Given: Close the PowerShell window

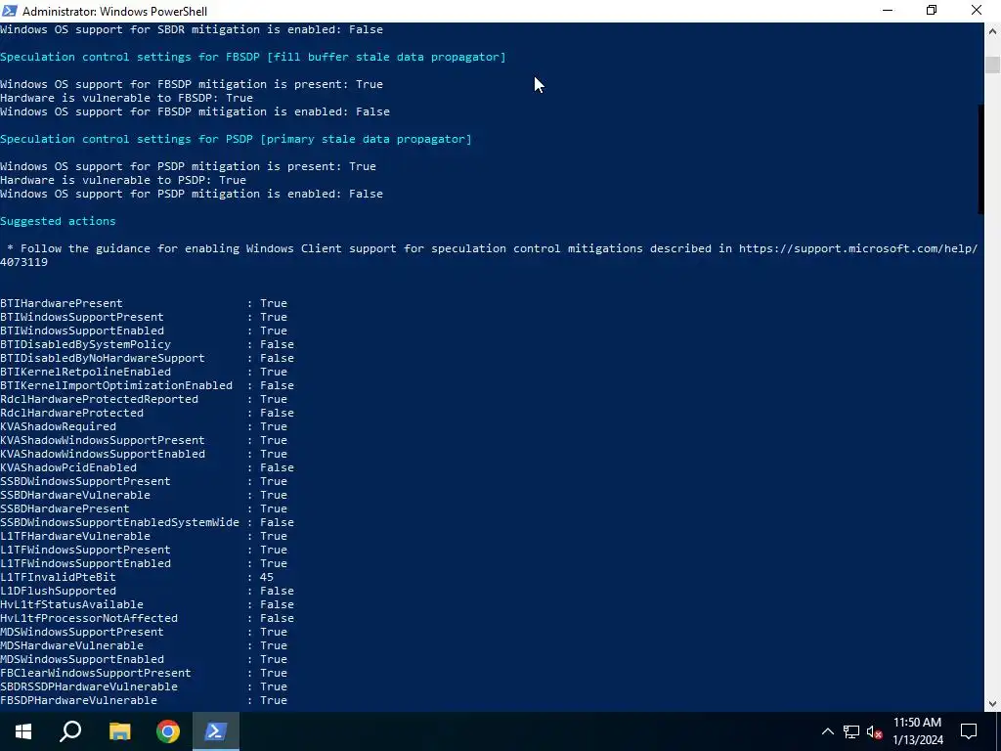Looking at the screenshot, I should tap(977, 11).
